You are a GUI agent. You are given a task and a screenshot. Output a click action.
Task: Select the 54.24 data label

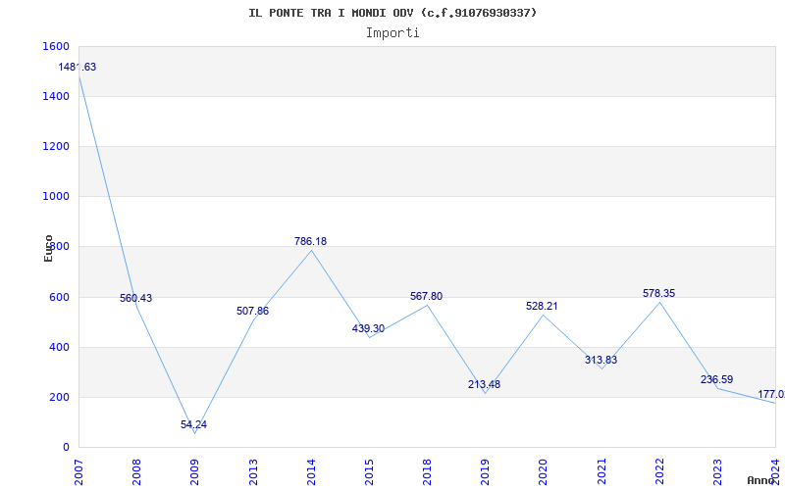193,425
